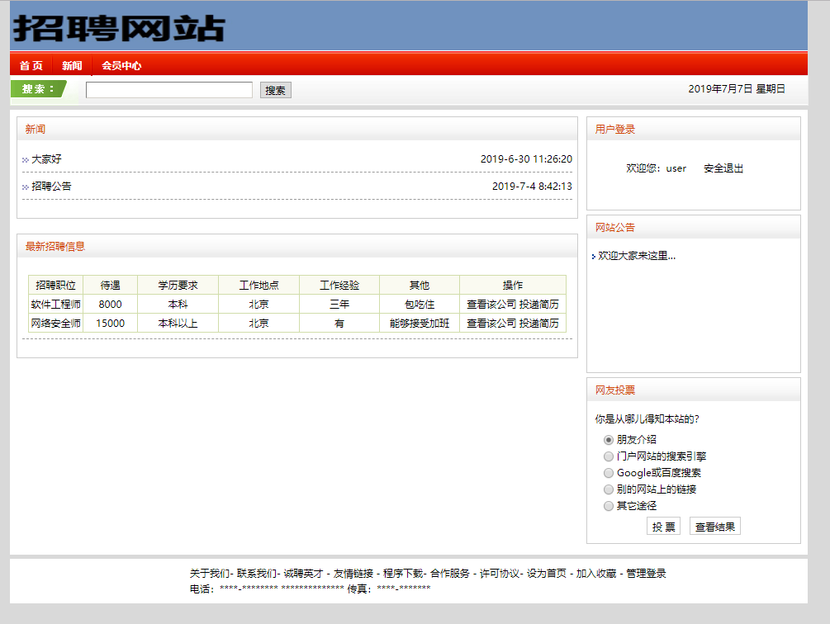Open the 会员中心 (Member Center) section

click(x=121, y=64)
